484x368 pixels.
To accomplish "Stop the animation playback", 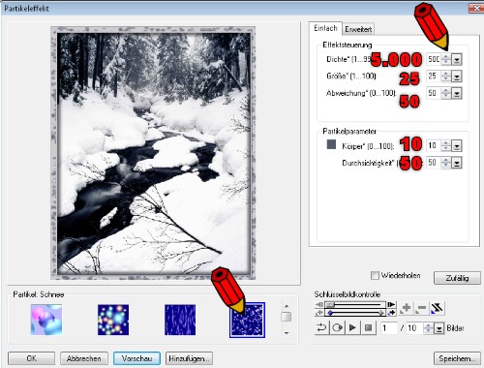I will [368, 328].
